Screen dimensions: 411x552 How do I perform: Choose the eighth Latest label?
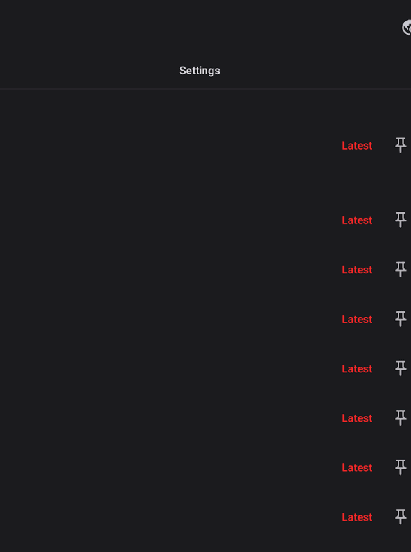coord(356,517)
